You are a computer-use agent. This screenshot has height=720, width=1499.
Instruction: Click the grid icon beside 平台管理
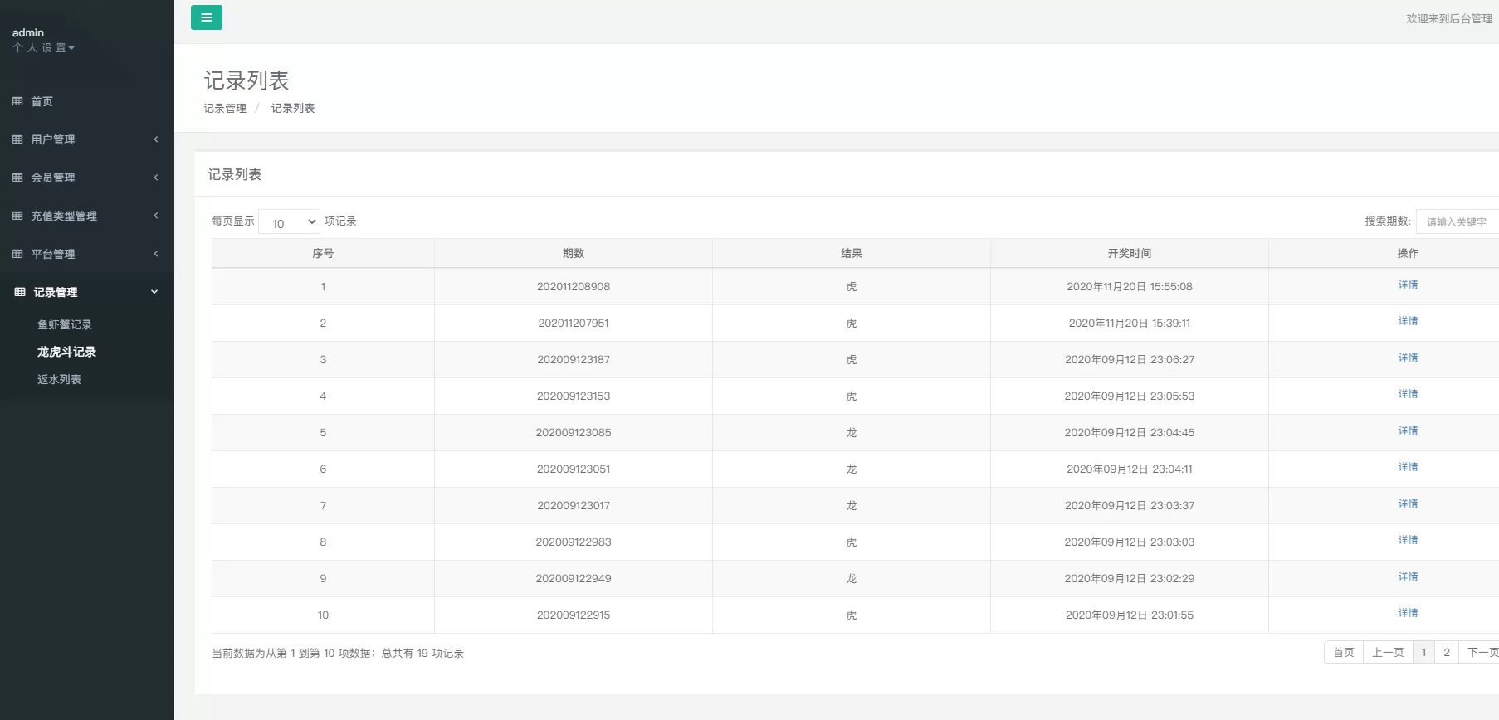pyautogui.click(x=17, y=254)
